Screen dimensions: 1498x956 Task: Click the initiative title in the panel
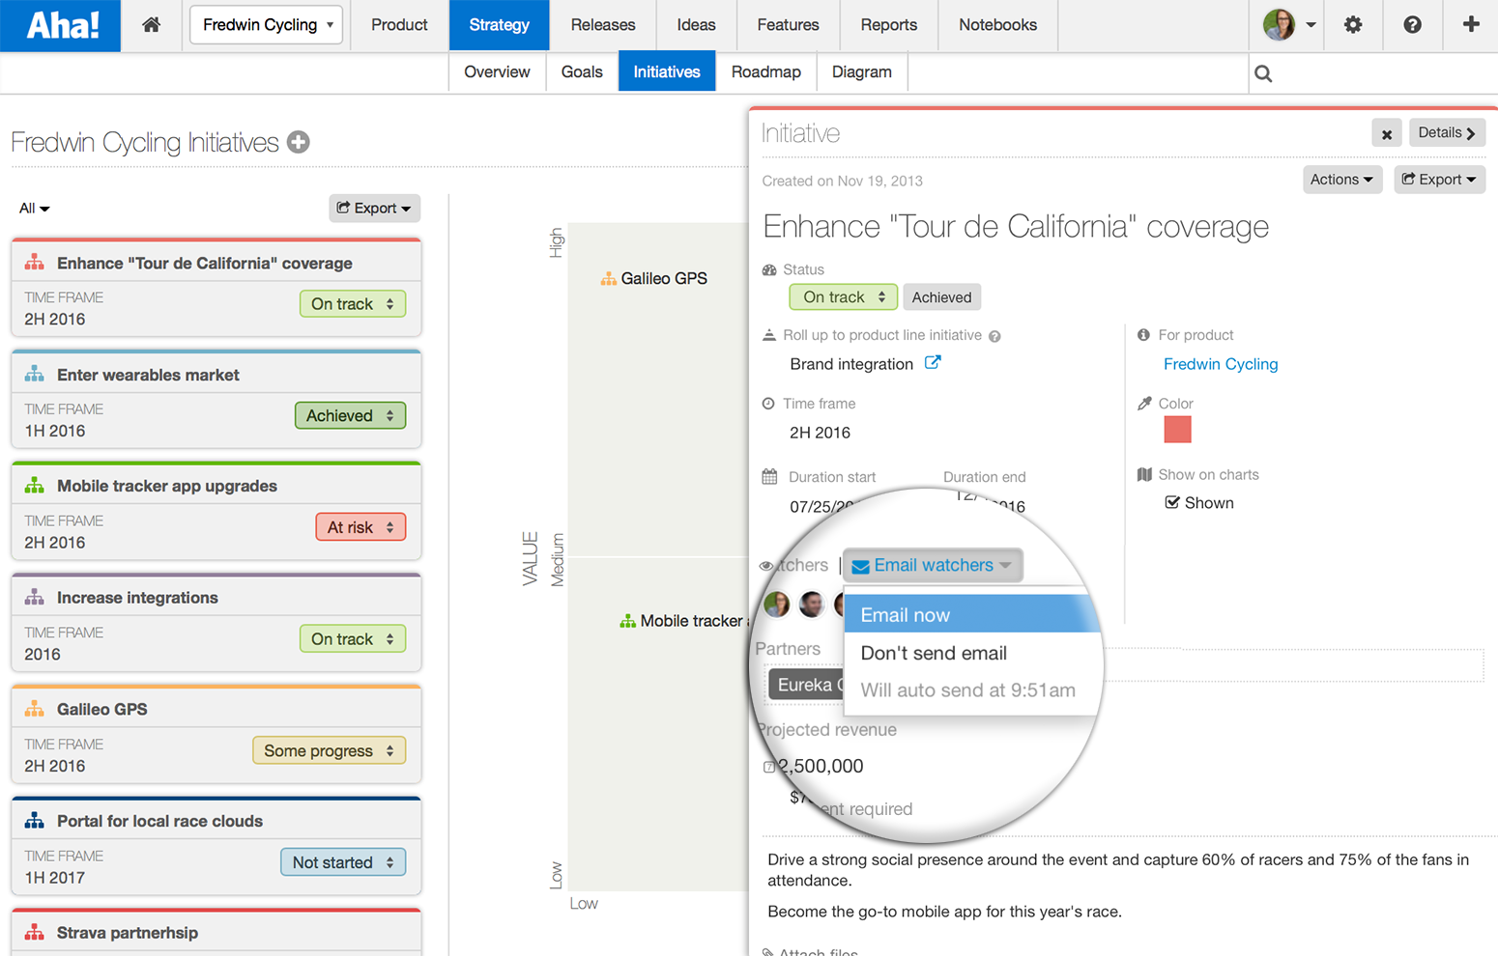(x=1016, y=227)
